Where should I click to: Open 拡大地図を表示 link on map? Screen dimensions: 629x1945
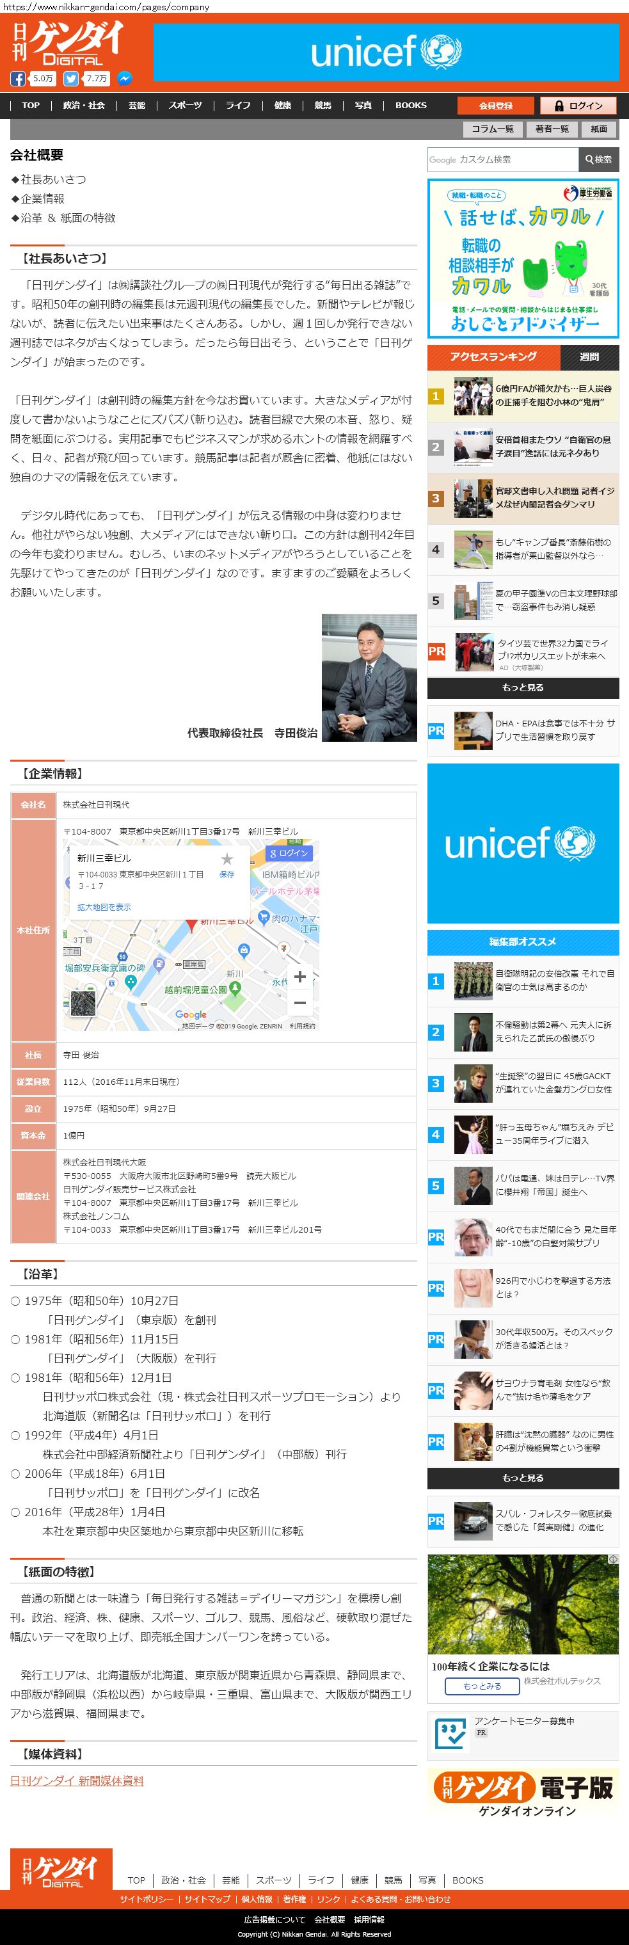pyautogui.click(x=104, y=907)
